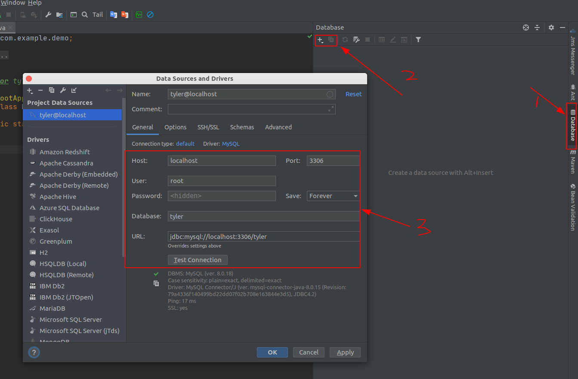Open the Save Forever dropdown
This screenshot has width=578, height=379.
332,196
